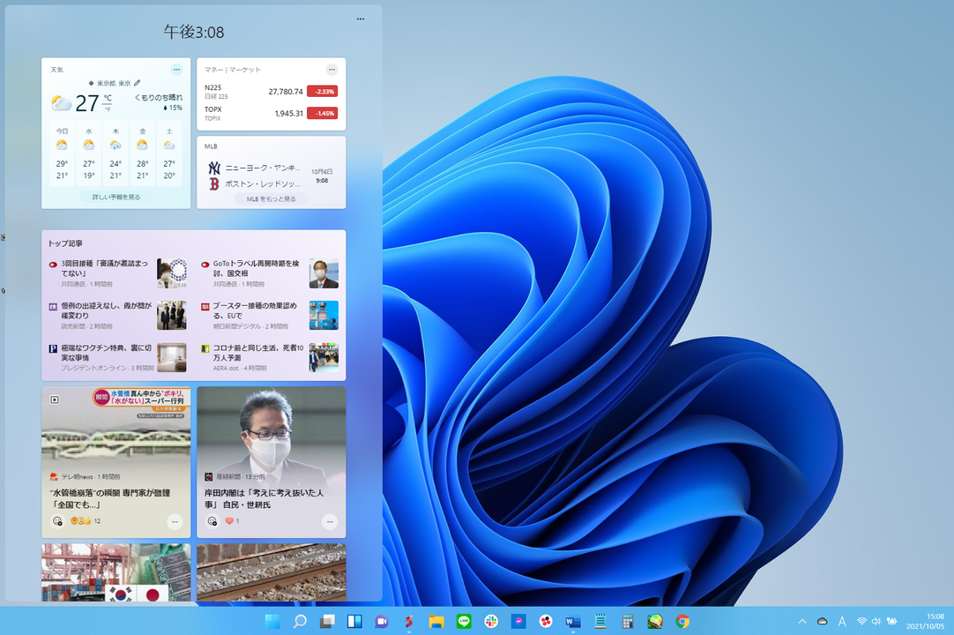Launch Google Chrome from the taskbar
The width and height of the screenshot is (954, 635).
tap(682, 621)
